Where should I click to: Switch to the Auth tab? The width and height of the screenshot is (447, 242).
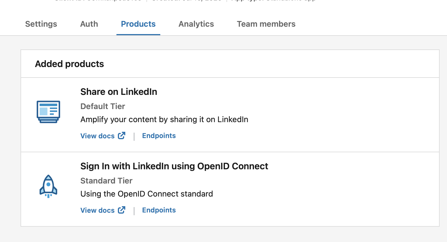click(89, 24)
